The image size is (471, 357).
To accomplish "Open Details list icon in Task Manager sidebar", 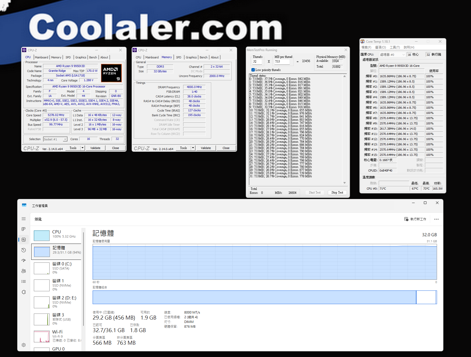I will pos(24,282).
